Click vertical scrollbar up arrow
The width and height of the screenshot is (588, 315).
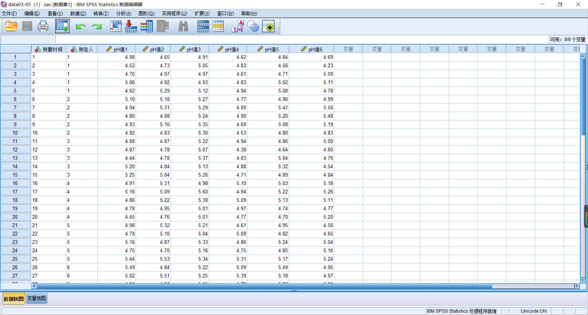(583, 56)
